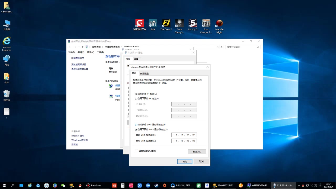336x189 pixels.
Task: Click the 确定 button to confirm
Action: tap(185, 161)
